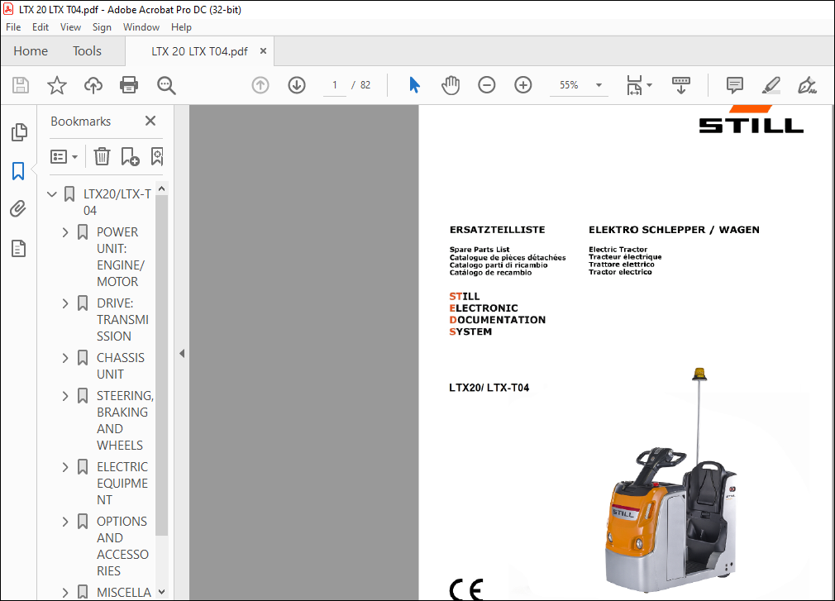The height and width of the screenshot is (601, 835).
Task: Add the file to starred favorites
Action: [57, 85]
